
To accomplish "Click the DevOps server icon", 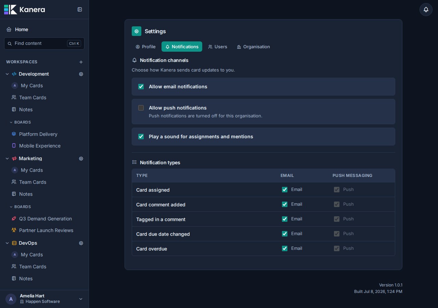I will click(14, 243).
